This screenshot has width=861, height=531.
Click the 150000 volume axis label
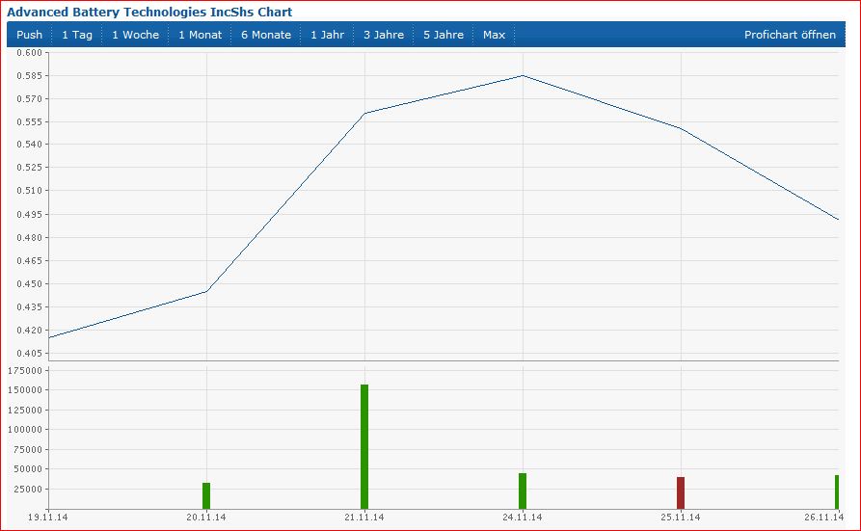(x=25, y=390)
